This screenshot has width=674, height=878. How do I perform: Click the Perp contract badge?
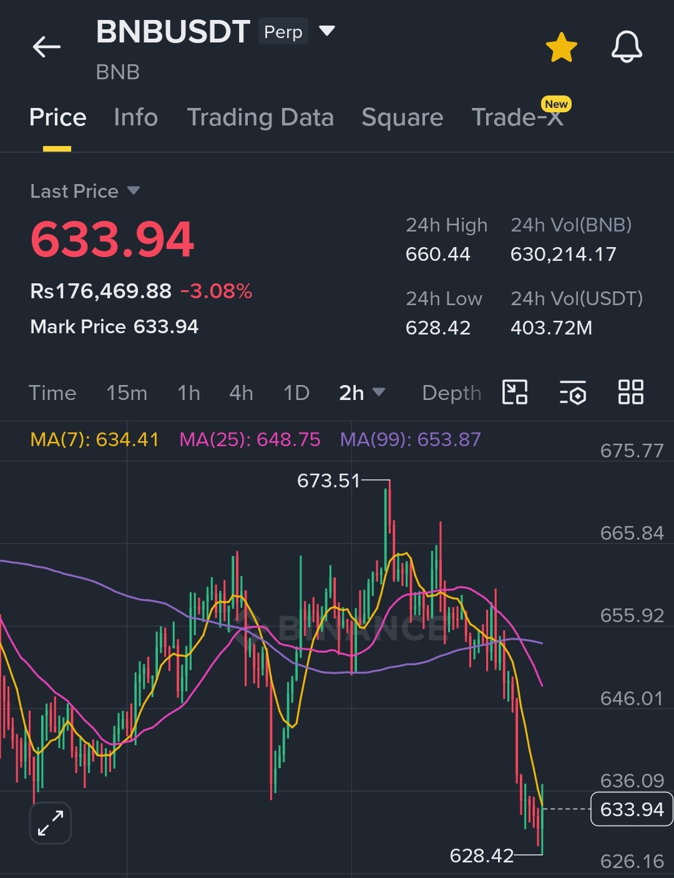pyautogui.click(x=283, y=32)
